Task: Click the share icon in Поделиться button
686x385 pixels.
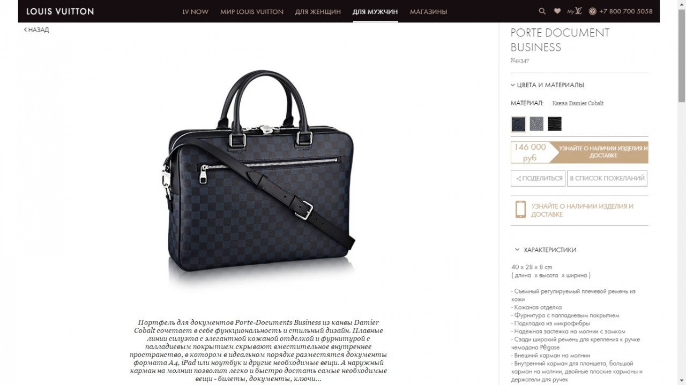Action: [x=518, y=179]
